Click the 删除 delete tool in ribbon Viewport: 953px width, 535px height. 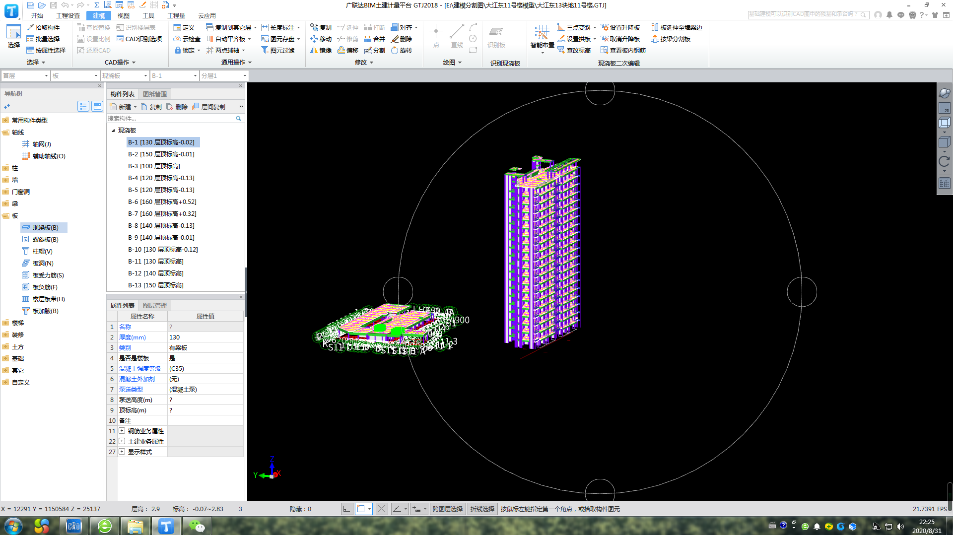click(401, 39)
